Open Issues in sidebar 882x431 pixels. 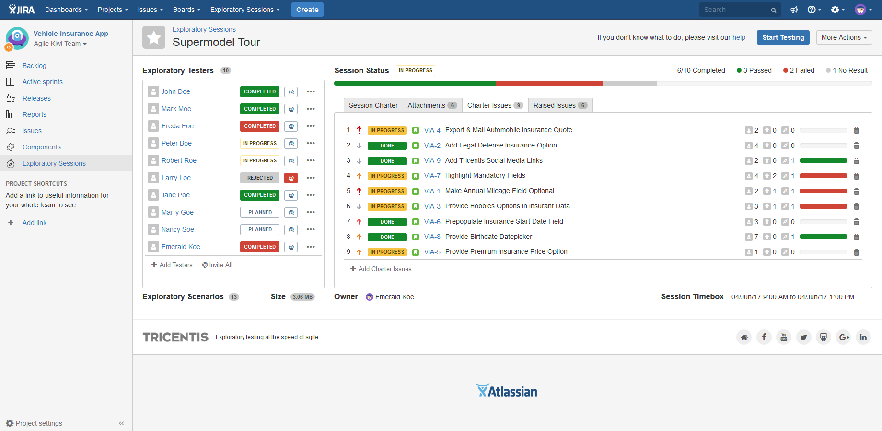tap(32, 131)
